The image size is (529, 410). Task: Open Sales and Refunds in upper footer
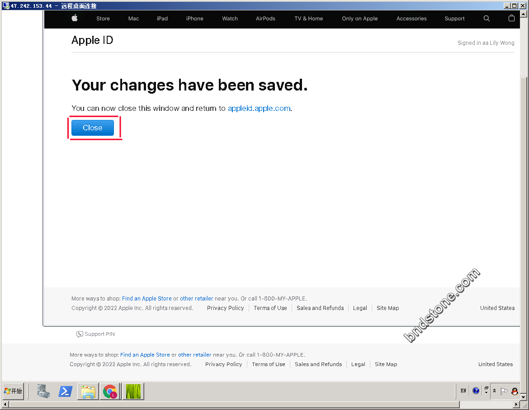point(320,308)
